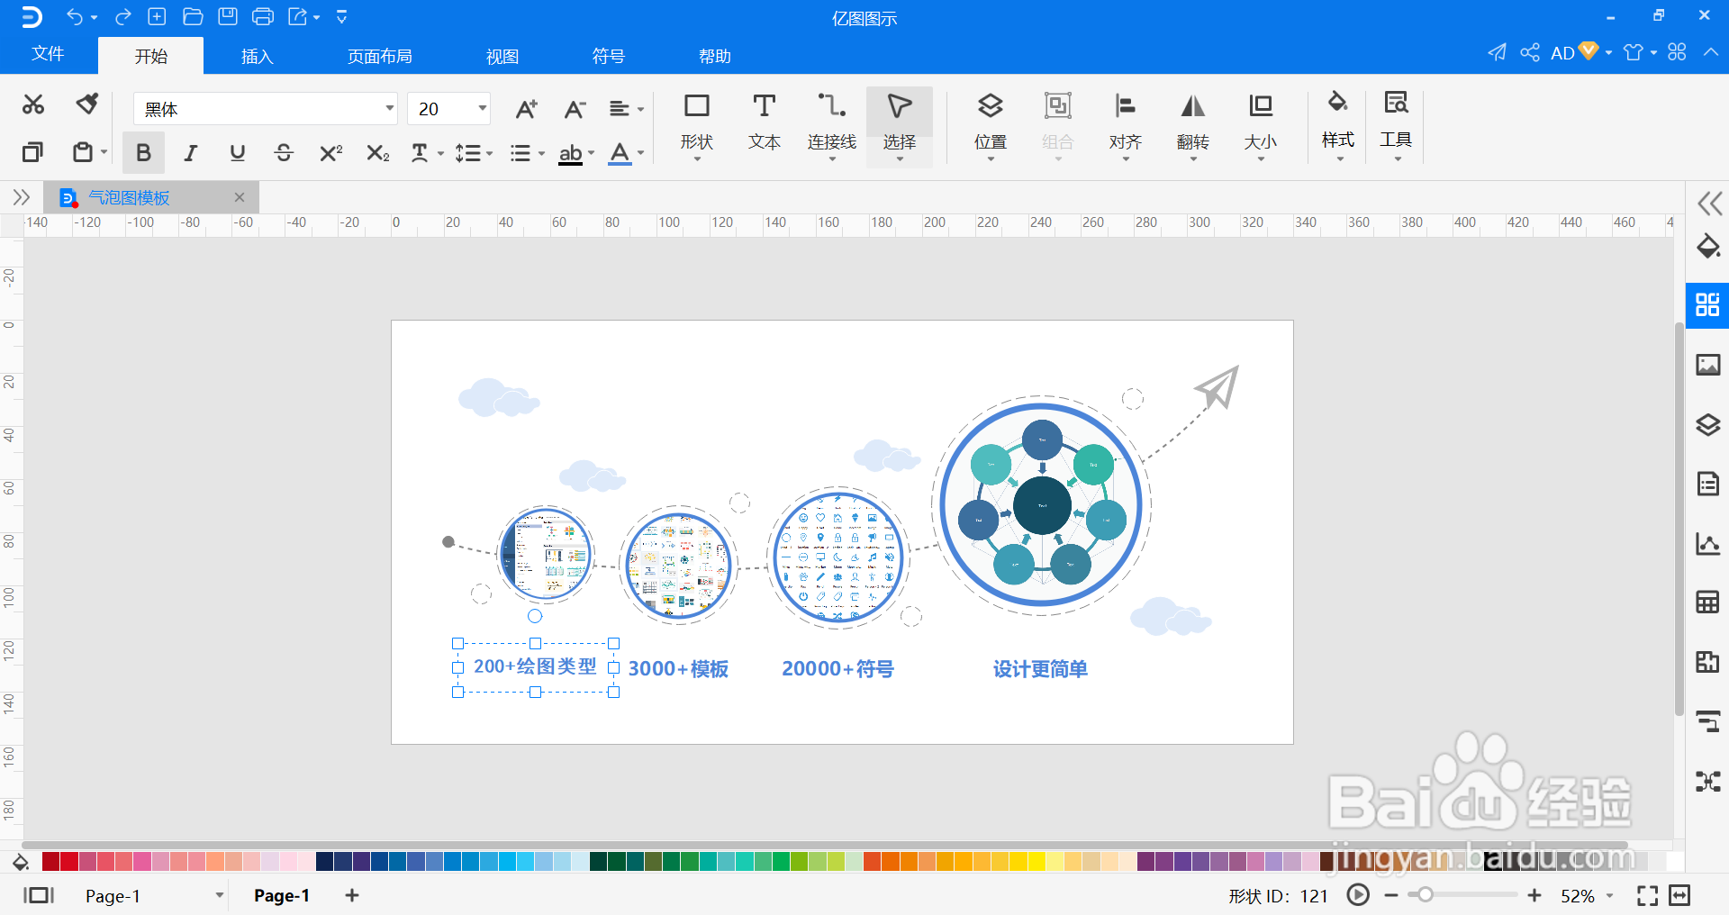The height and width of the screenshot is (915, 1729).
Task: Expand the left panel with double chevron
Action: (22, 197)
